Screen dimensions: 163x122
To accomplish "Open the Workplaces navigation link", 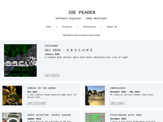I will coord(90,27).
